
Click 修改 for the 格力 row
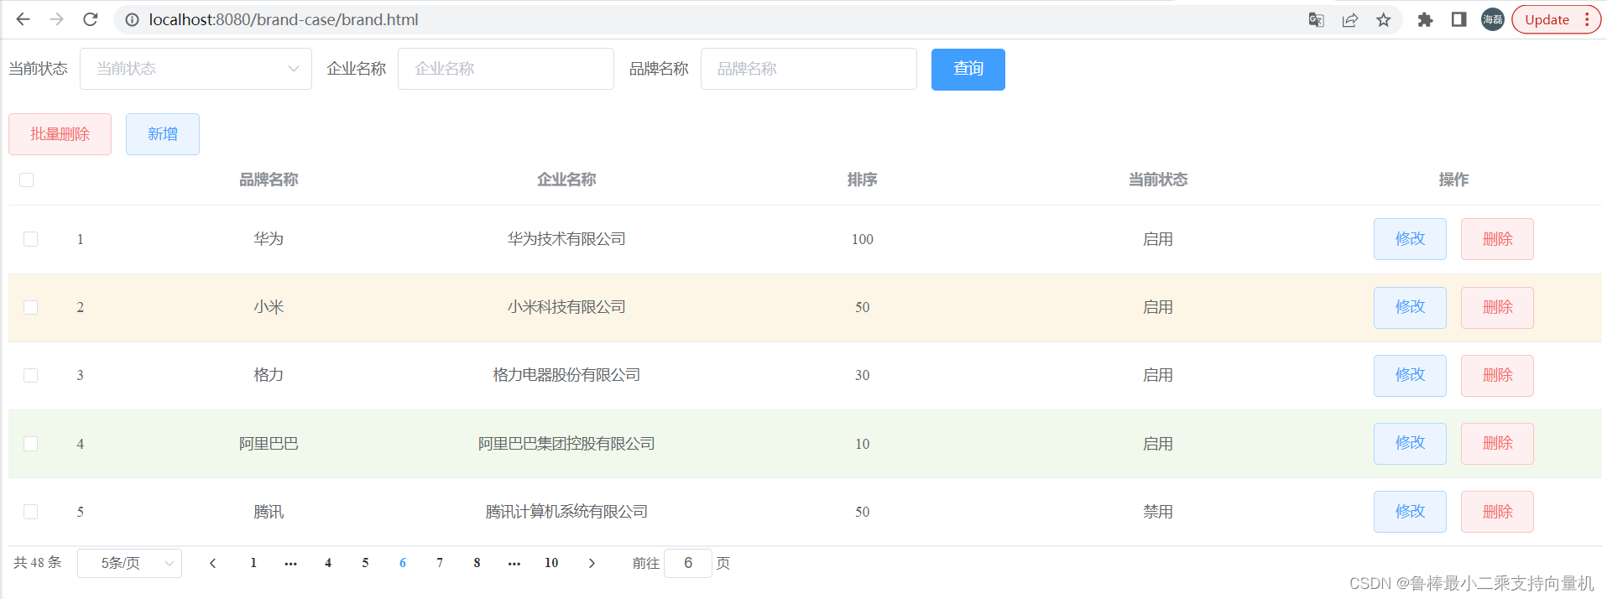coord(1410,375)
